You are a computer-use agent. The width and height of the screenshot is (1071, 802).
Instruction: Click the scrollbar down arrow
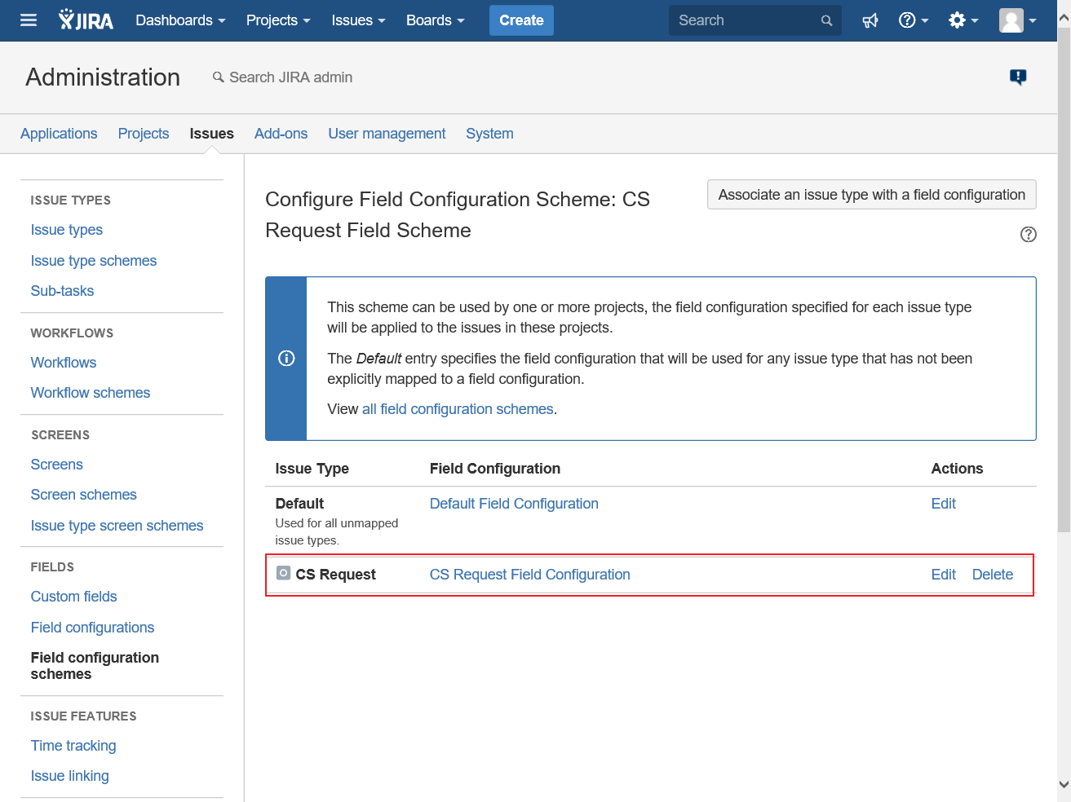pyautogui.click(x=1064, y=785)
